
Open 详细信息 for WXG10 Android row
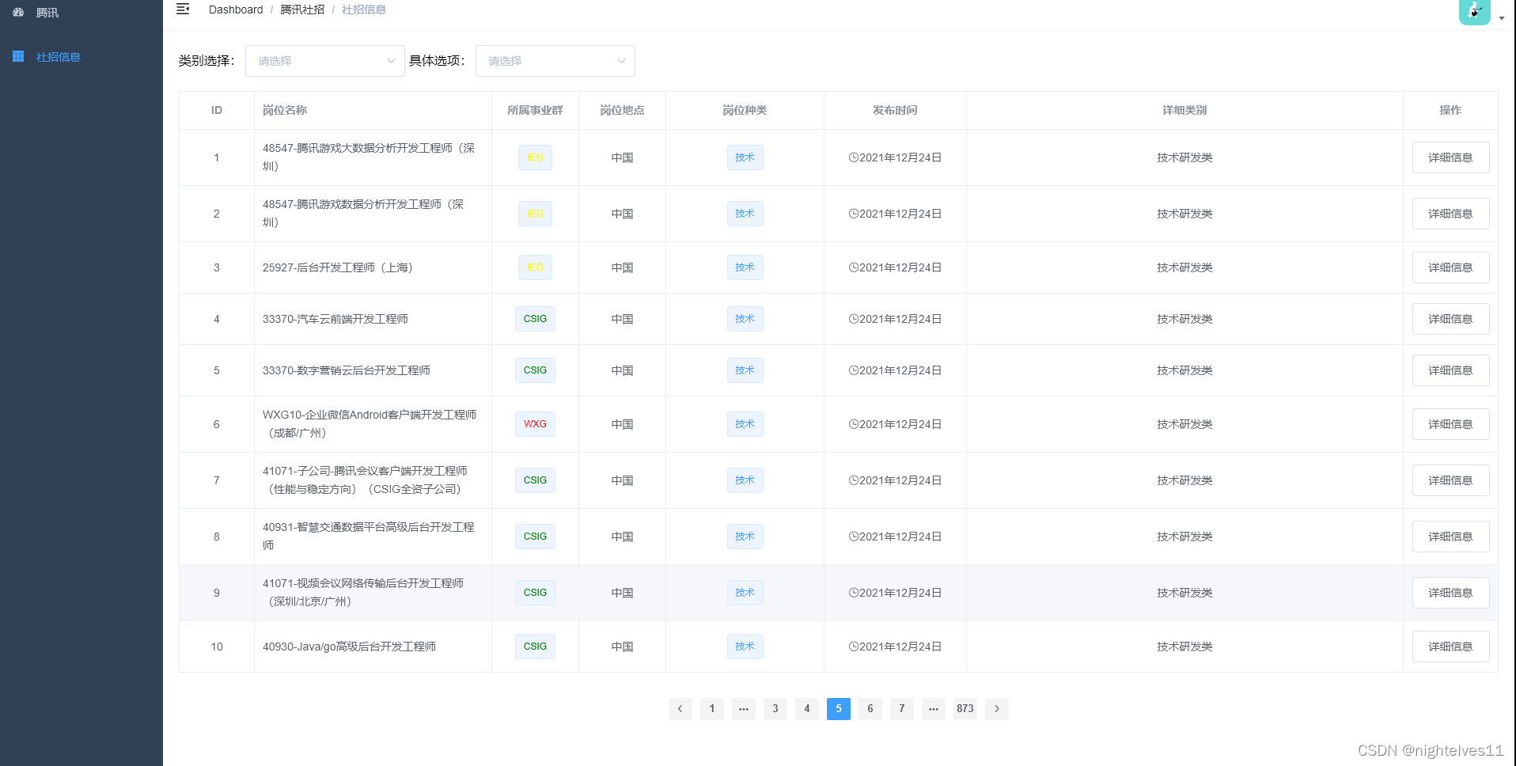(1450, 424)
